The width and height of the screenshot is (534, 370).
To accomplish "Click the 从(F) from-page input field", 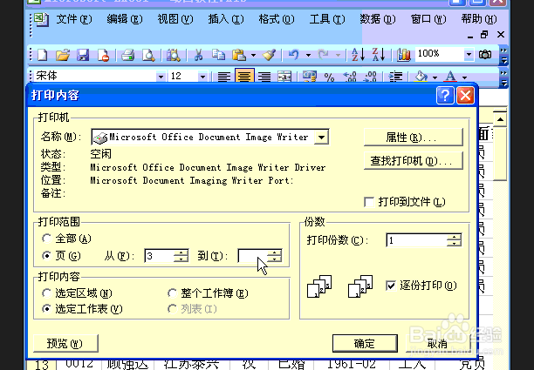I will point(159,256).
